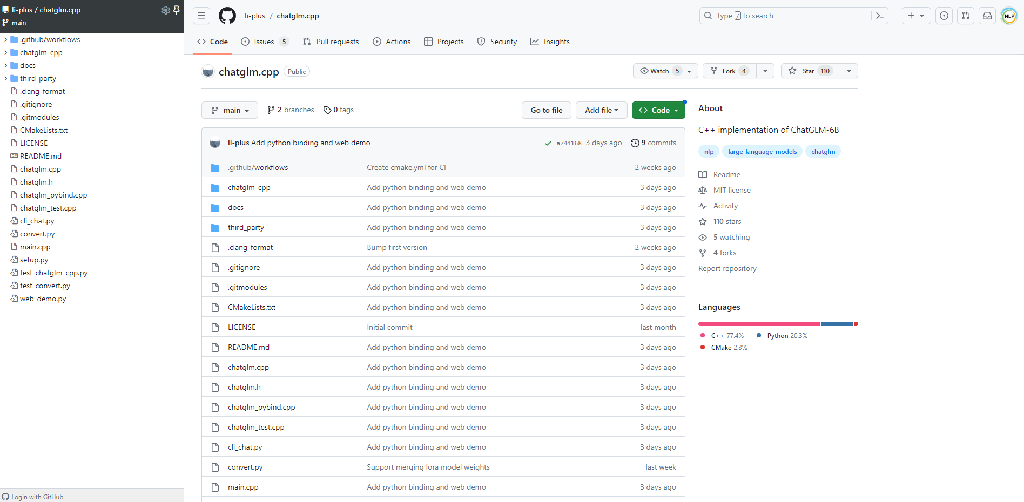Switch to the Insights tab
Image resolution: width=1024 pixels, height=502 pixels.
pos(550,42)
